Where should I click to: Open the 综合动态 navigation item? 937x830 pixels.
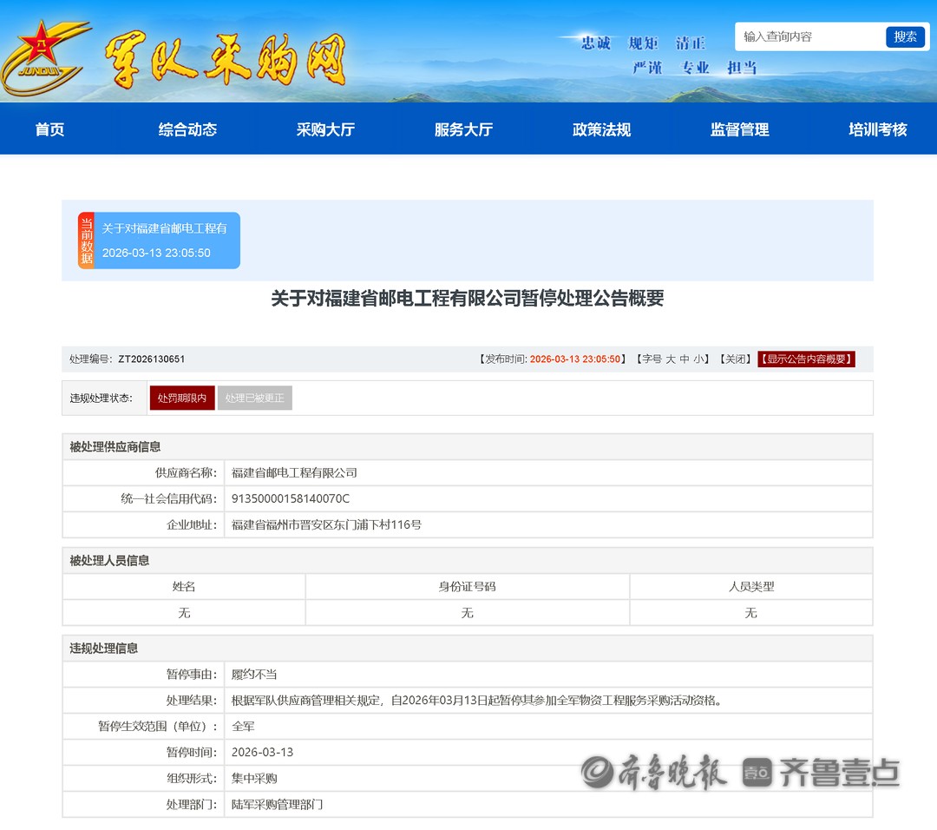(187, 129)
